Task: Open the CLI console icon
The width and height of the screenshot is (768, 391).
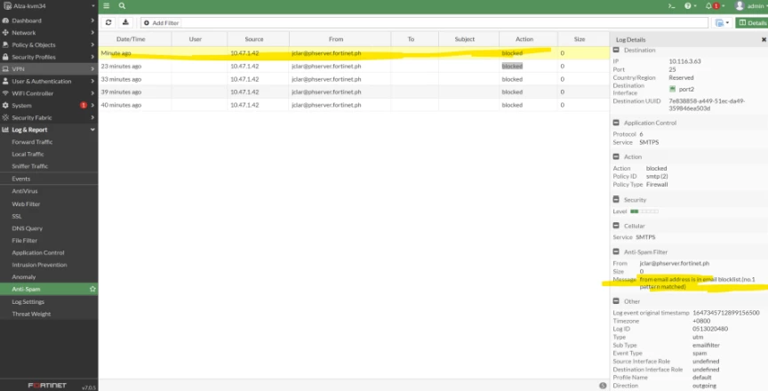Action: (x=671, y=6)
